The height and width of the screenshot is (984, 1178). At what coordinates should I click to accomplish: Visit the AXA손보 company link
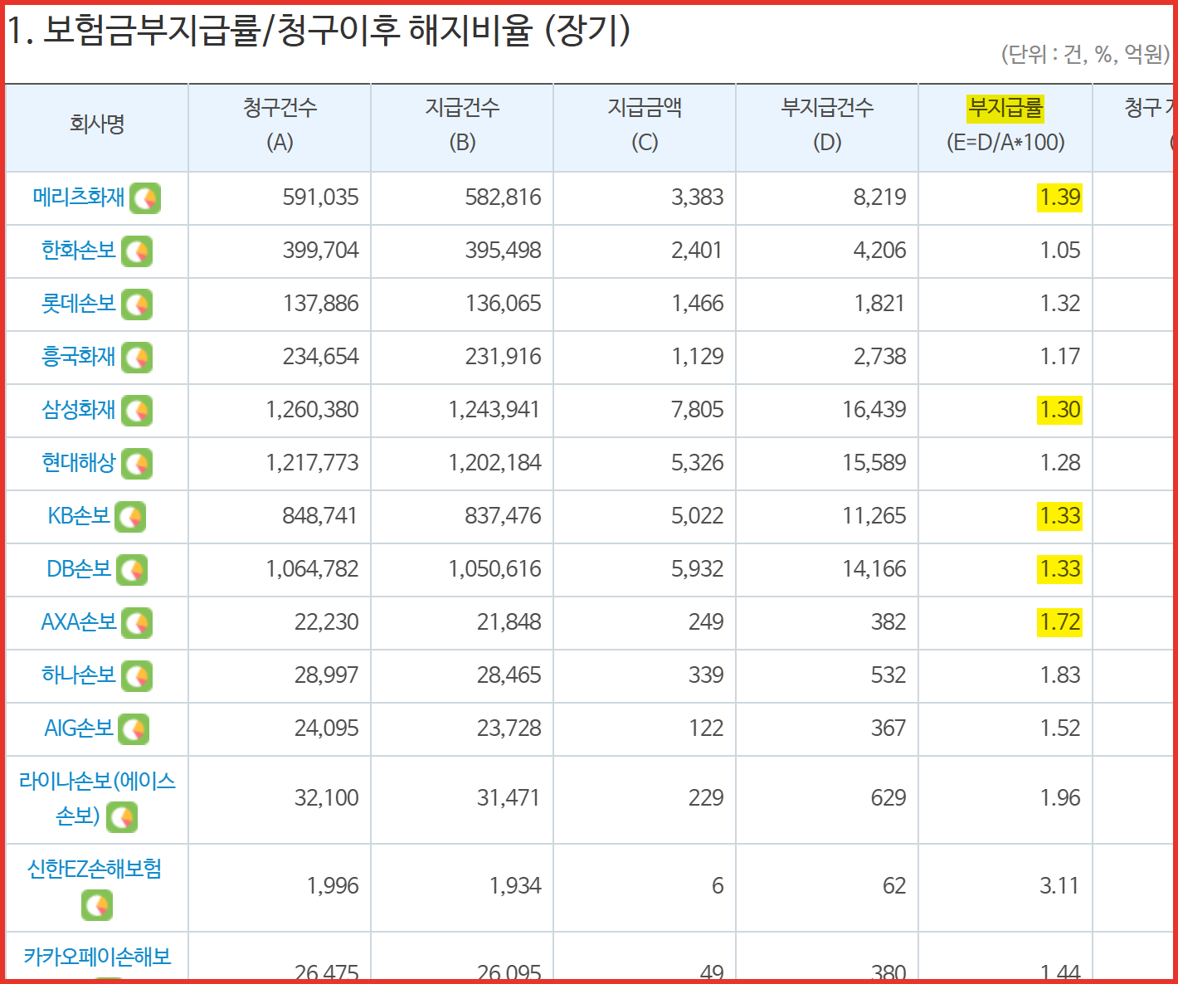[79, 622]
